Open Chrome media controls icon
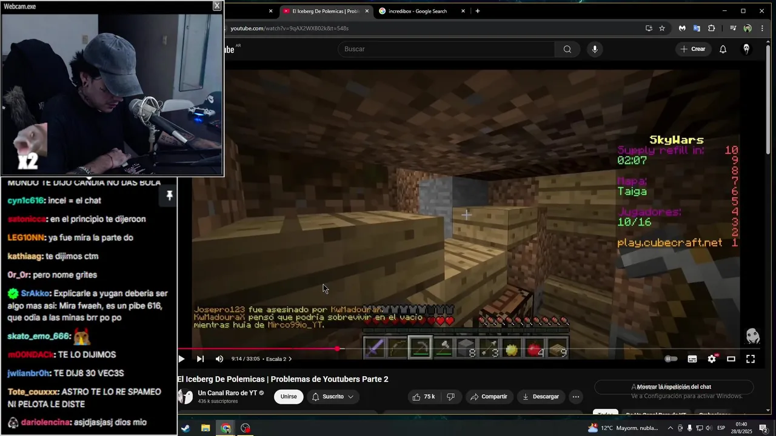Image resolution: width=776 pixels, height=436 pixels. 733,28
